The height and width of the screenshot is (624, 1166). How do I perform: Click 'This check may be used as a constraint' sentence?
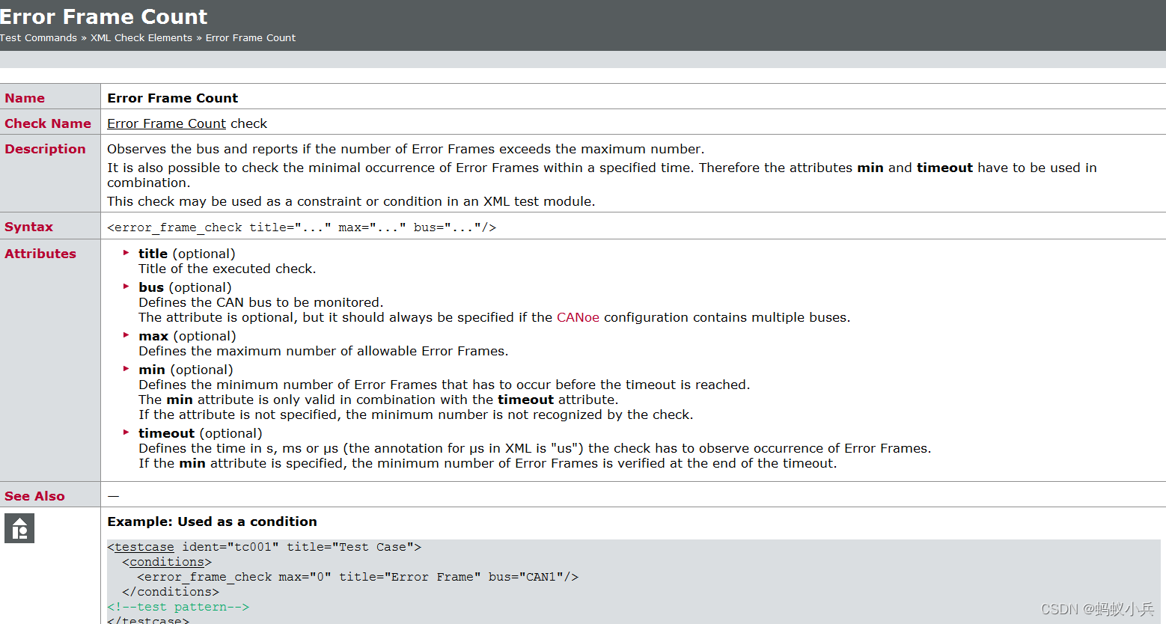coord(351,201)
